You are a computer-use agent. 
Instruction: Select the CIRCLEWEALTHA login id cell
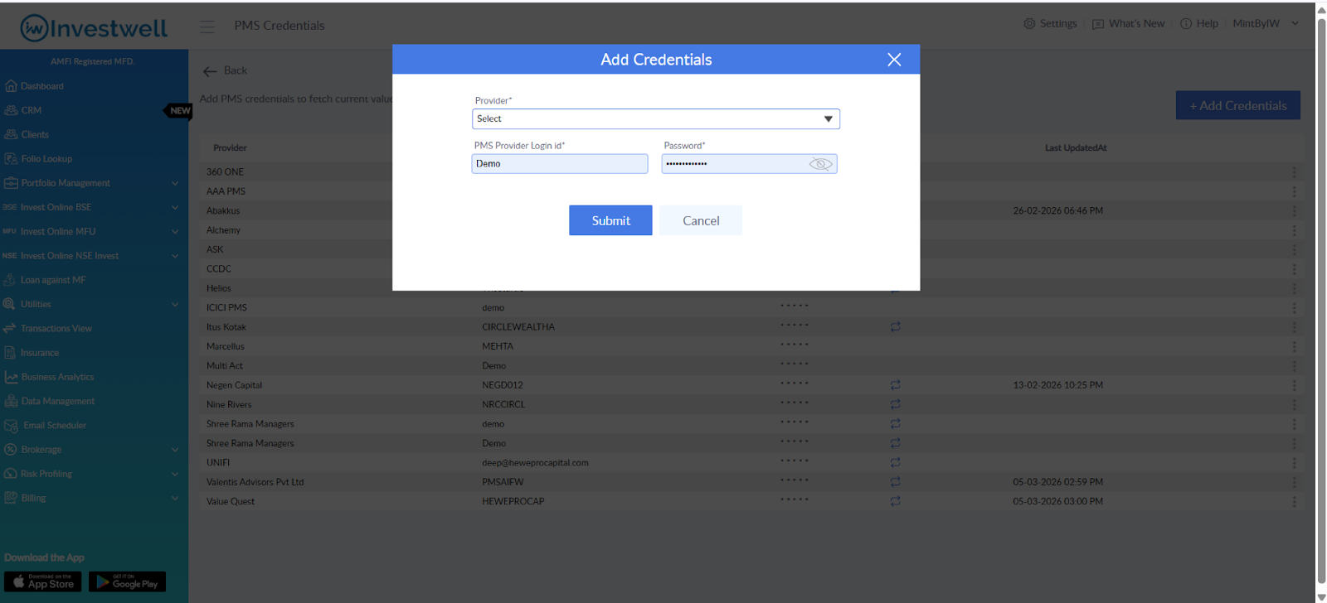click(x=518, y=327)
